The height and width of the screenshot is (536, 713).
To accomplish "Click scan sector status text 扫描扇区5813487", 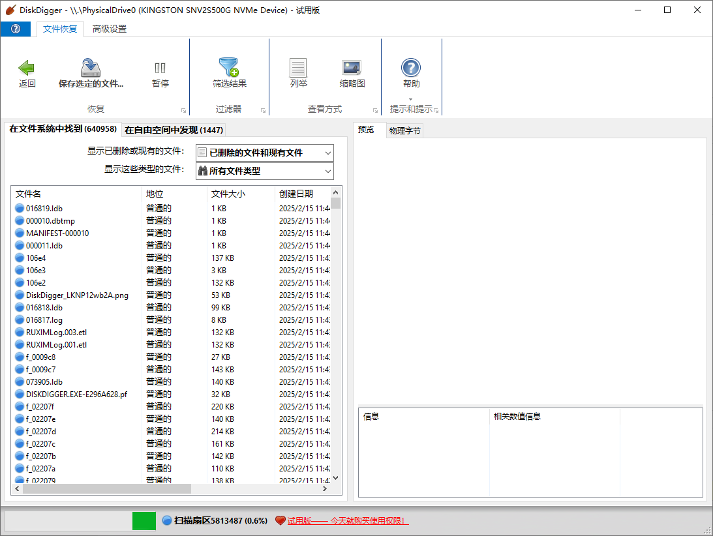I will [220, 520].
